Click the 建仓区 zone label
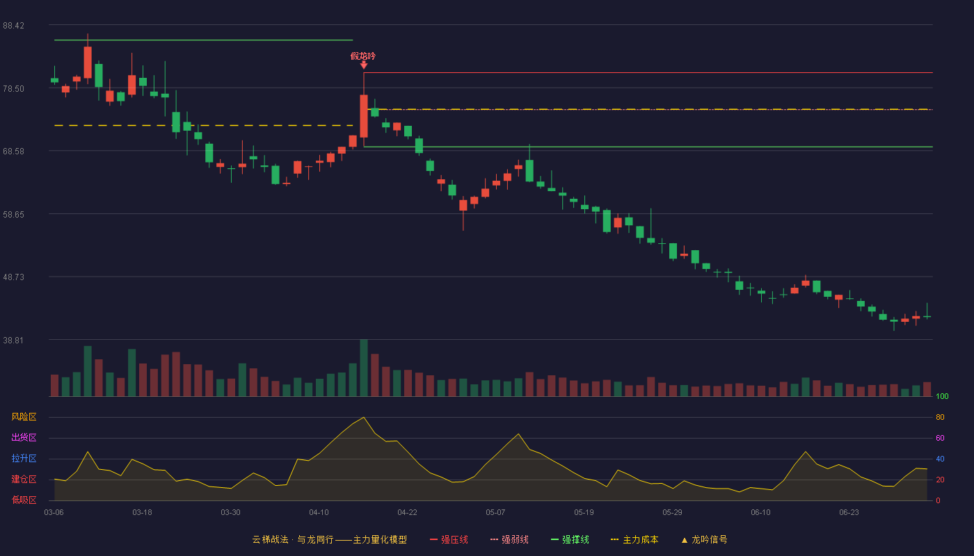The image size is (974, 556). (x=24, y=480)
